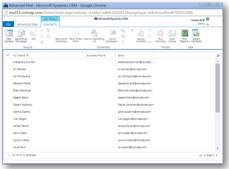
Task: Open the FILE tab
Action: tap(8, 24)
